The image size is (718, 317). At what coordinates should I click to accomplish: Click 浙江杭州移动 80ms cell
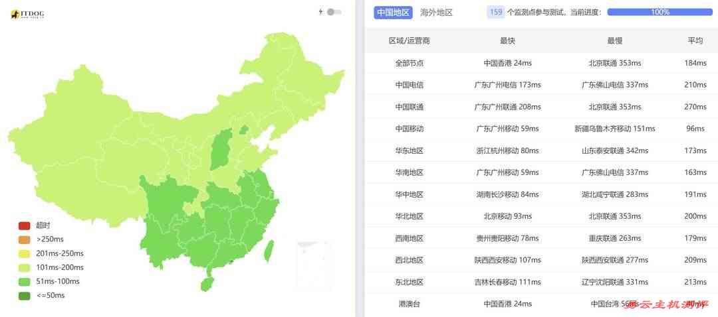[507, 151]
